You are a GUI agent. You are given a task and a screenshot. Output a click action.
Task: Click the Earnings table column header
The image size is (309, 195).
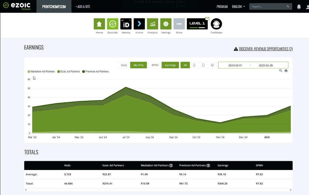(x=223, y=166)
